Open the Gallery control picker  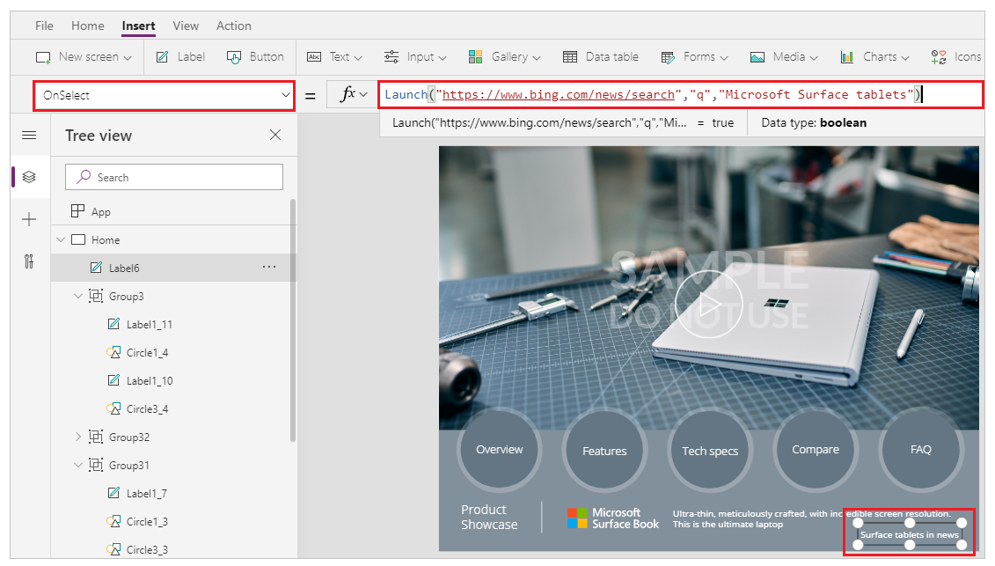point(504,55)
